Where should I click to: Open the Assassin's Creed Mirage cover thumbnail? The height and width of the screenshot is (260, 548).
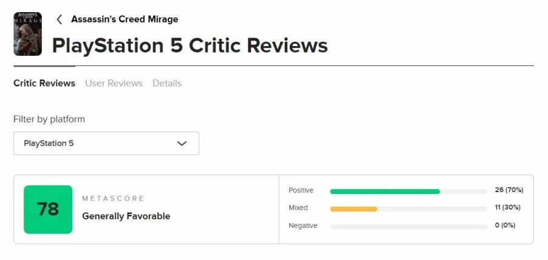(27, 34)
